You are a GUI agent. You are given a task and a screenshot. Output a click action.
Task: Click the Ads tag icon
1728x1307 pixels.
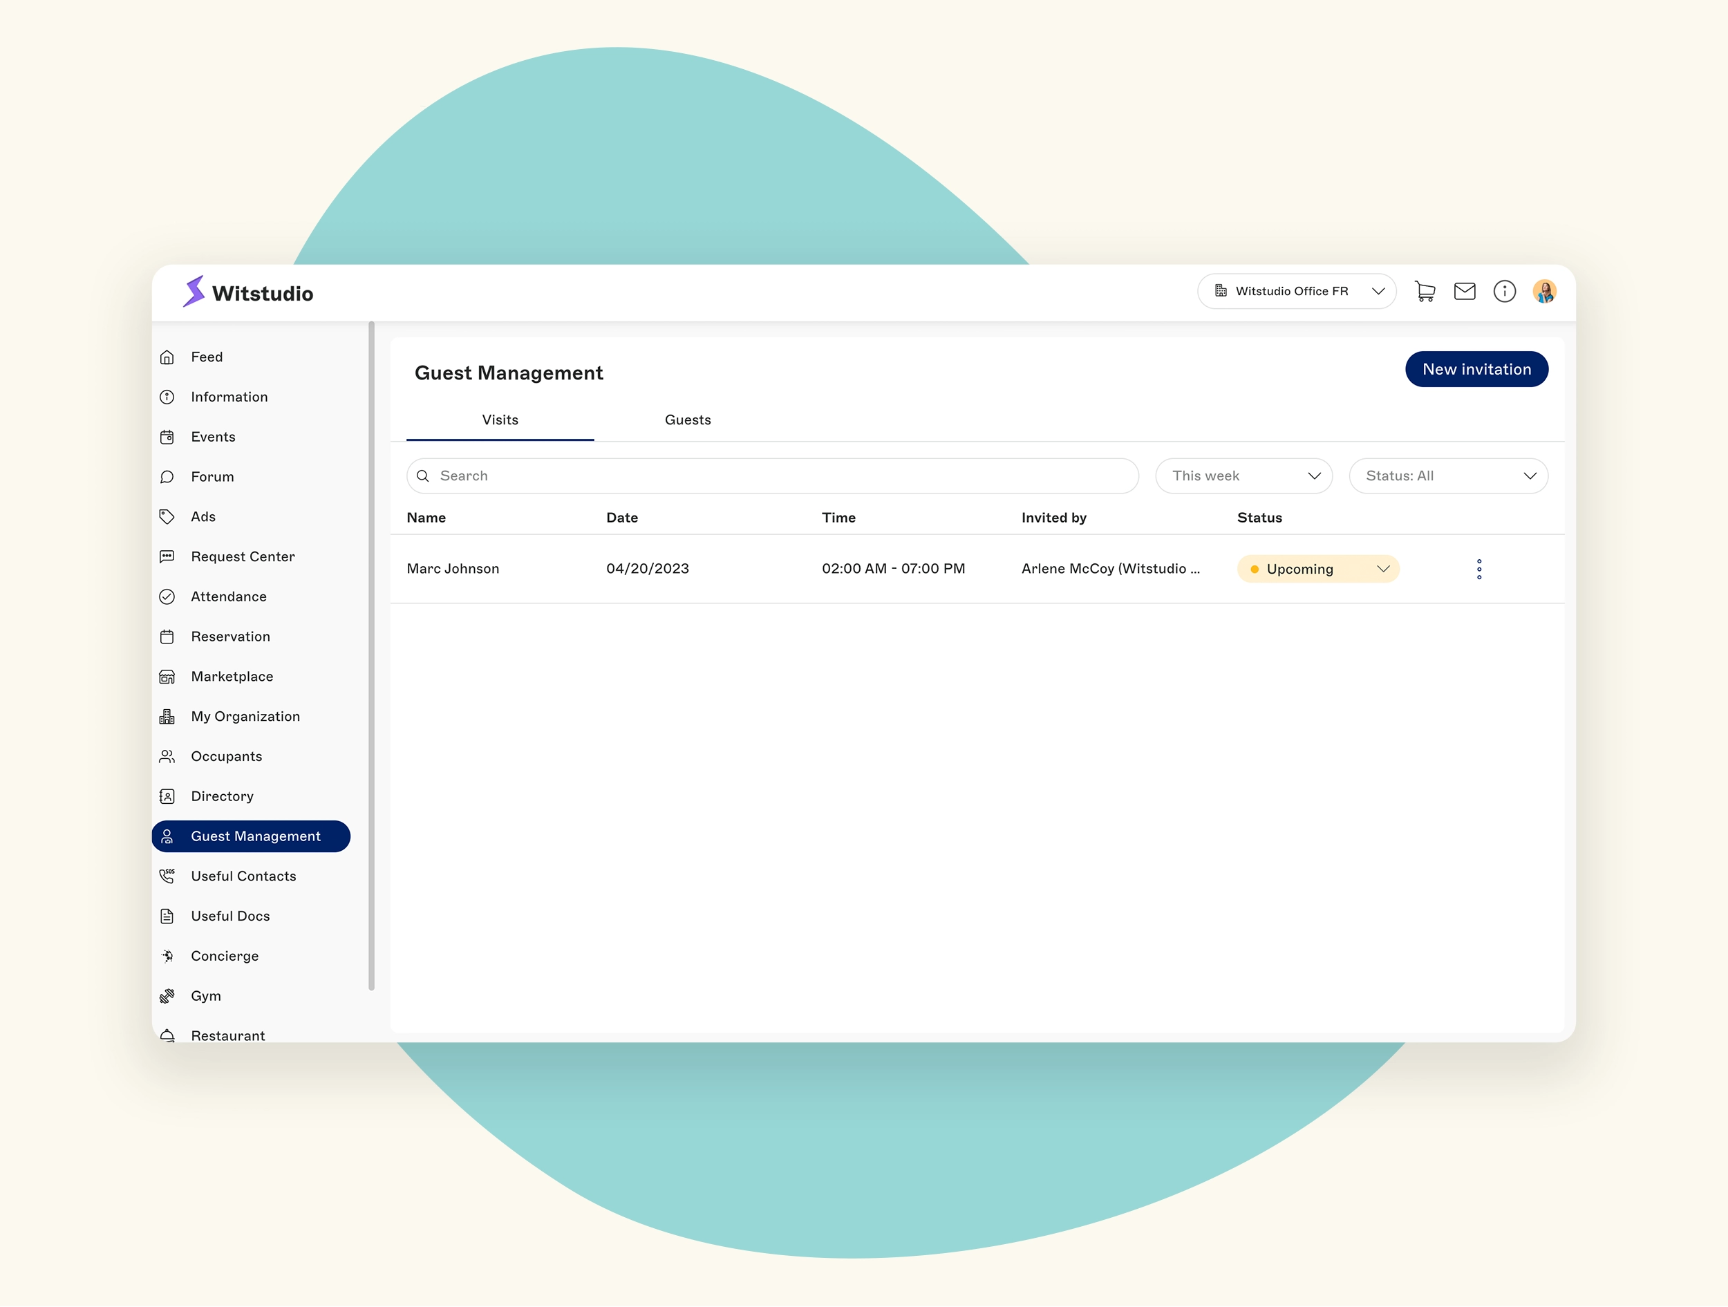167,516
